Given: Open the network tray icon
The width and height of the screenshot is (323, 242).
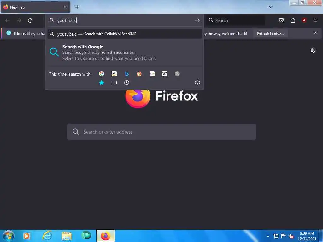Looking at the screenshot, I should (276, 236).
